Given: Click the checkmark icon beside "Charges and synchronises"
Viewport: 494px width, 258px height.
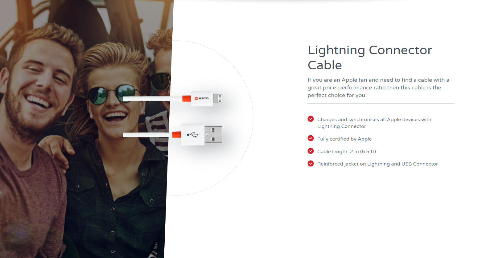Looking at the screenshot, I should coord(311,119).
